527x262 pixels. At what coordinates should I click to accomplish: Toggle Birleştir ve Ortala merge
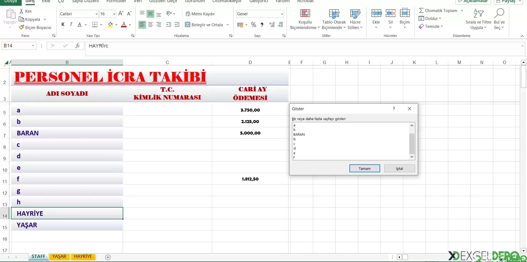pos(204,25)
